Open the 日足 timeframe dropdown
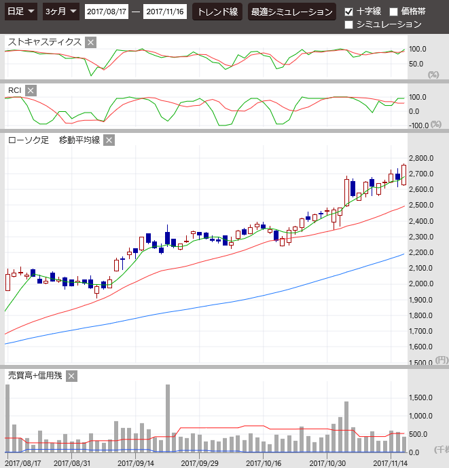Viewport: 449px width, 468px height. point(21,12)
